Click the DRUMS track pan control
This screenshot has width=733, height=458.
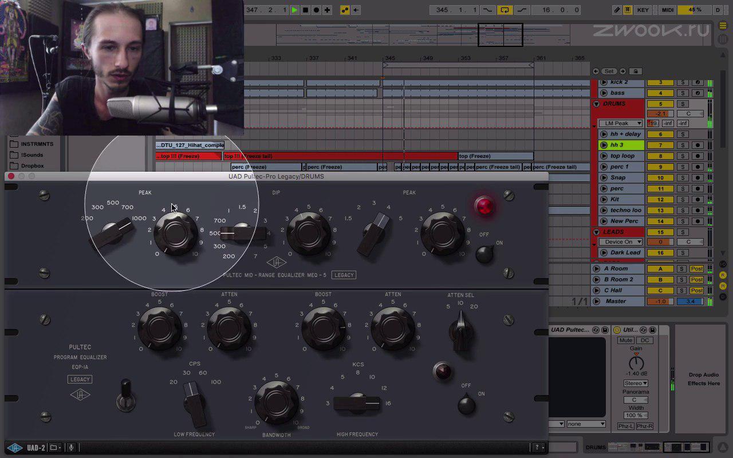click(689, 113)
